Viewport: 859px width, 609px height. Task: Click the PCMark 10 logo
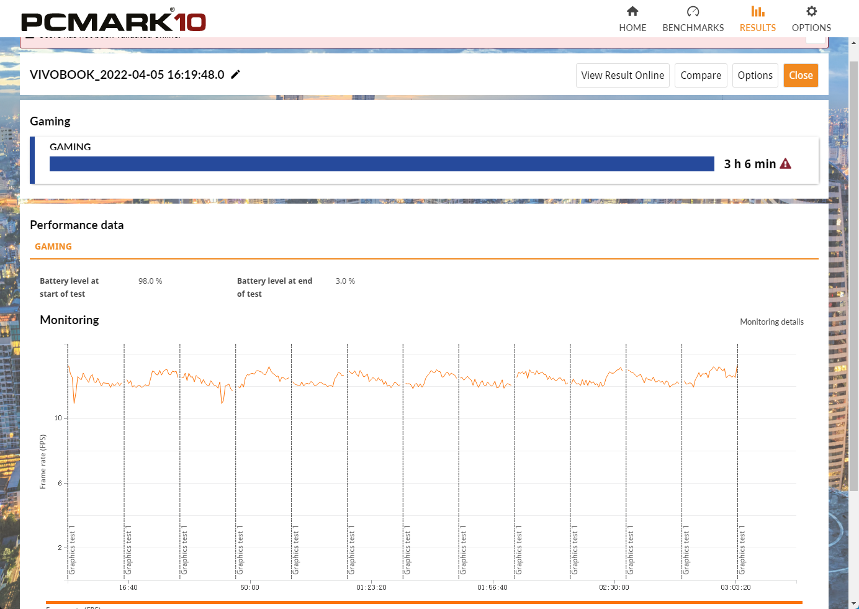click(114, 21)
